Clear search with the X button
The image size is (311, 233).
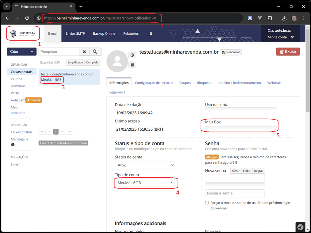coord(84,52)
